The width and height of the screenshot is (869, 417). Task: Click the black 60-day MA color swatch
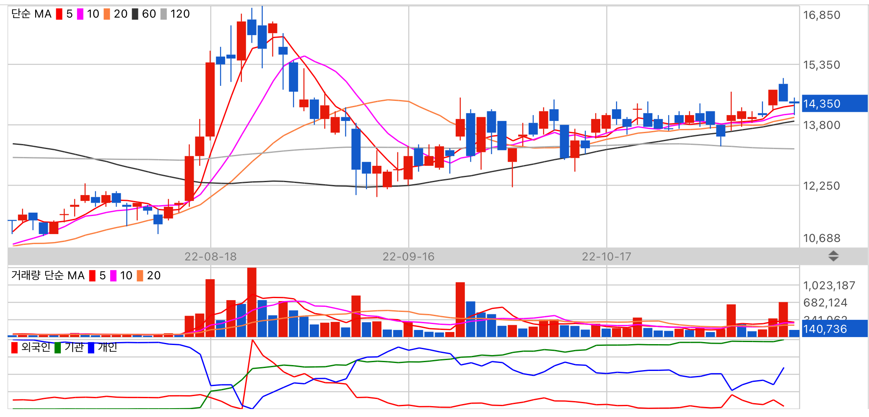point(135,14)
